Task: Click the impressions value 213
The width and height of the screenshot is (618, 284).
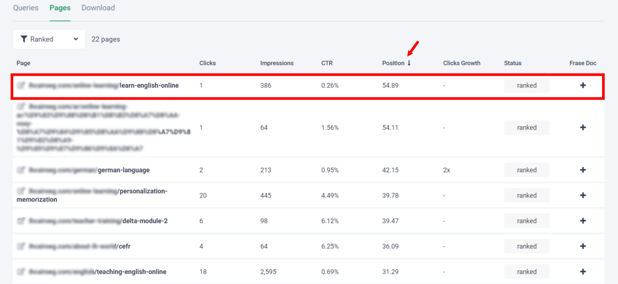Action: 265,170
